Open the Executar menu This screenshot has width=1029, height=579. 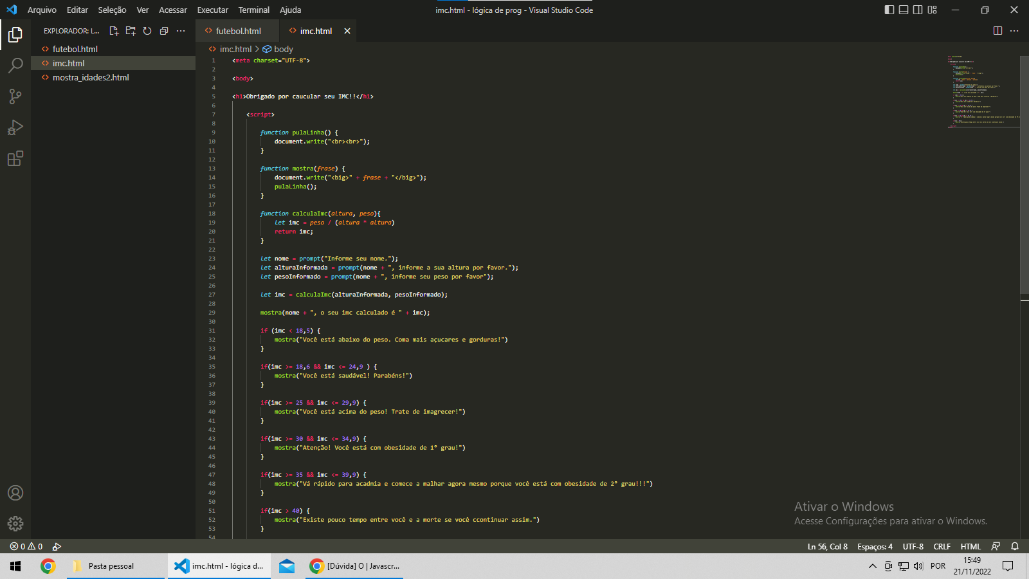[x=213, y=10]
